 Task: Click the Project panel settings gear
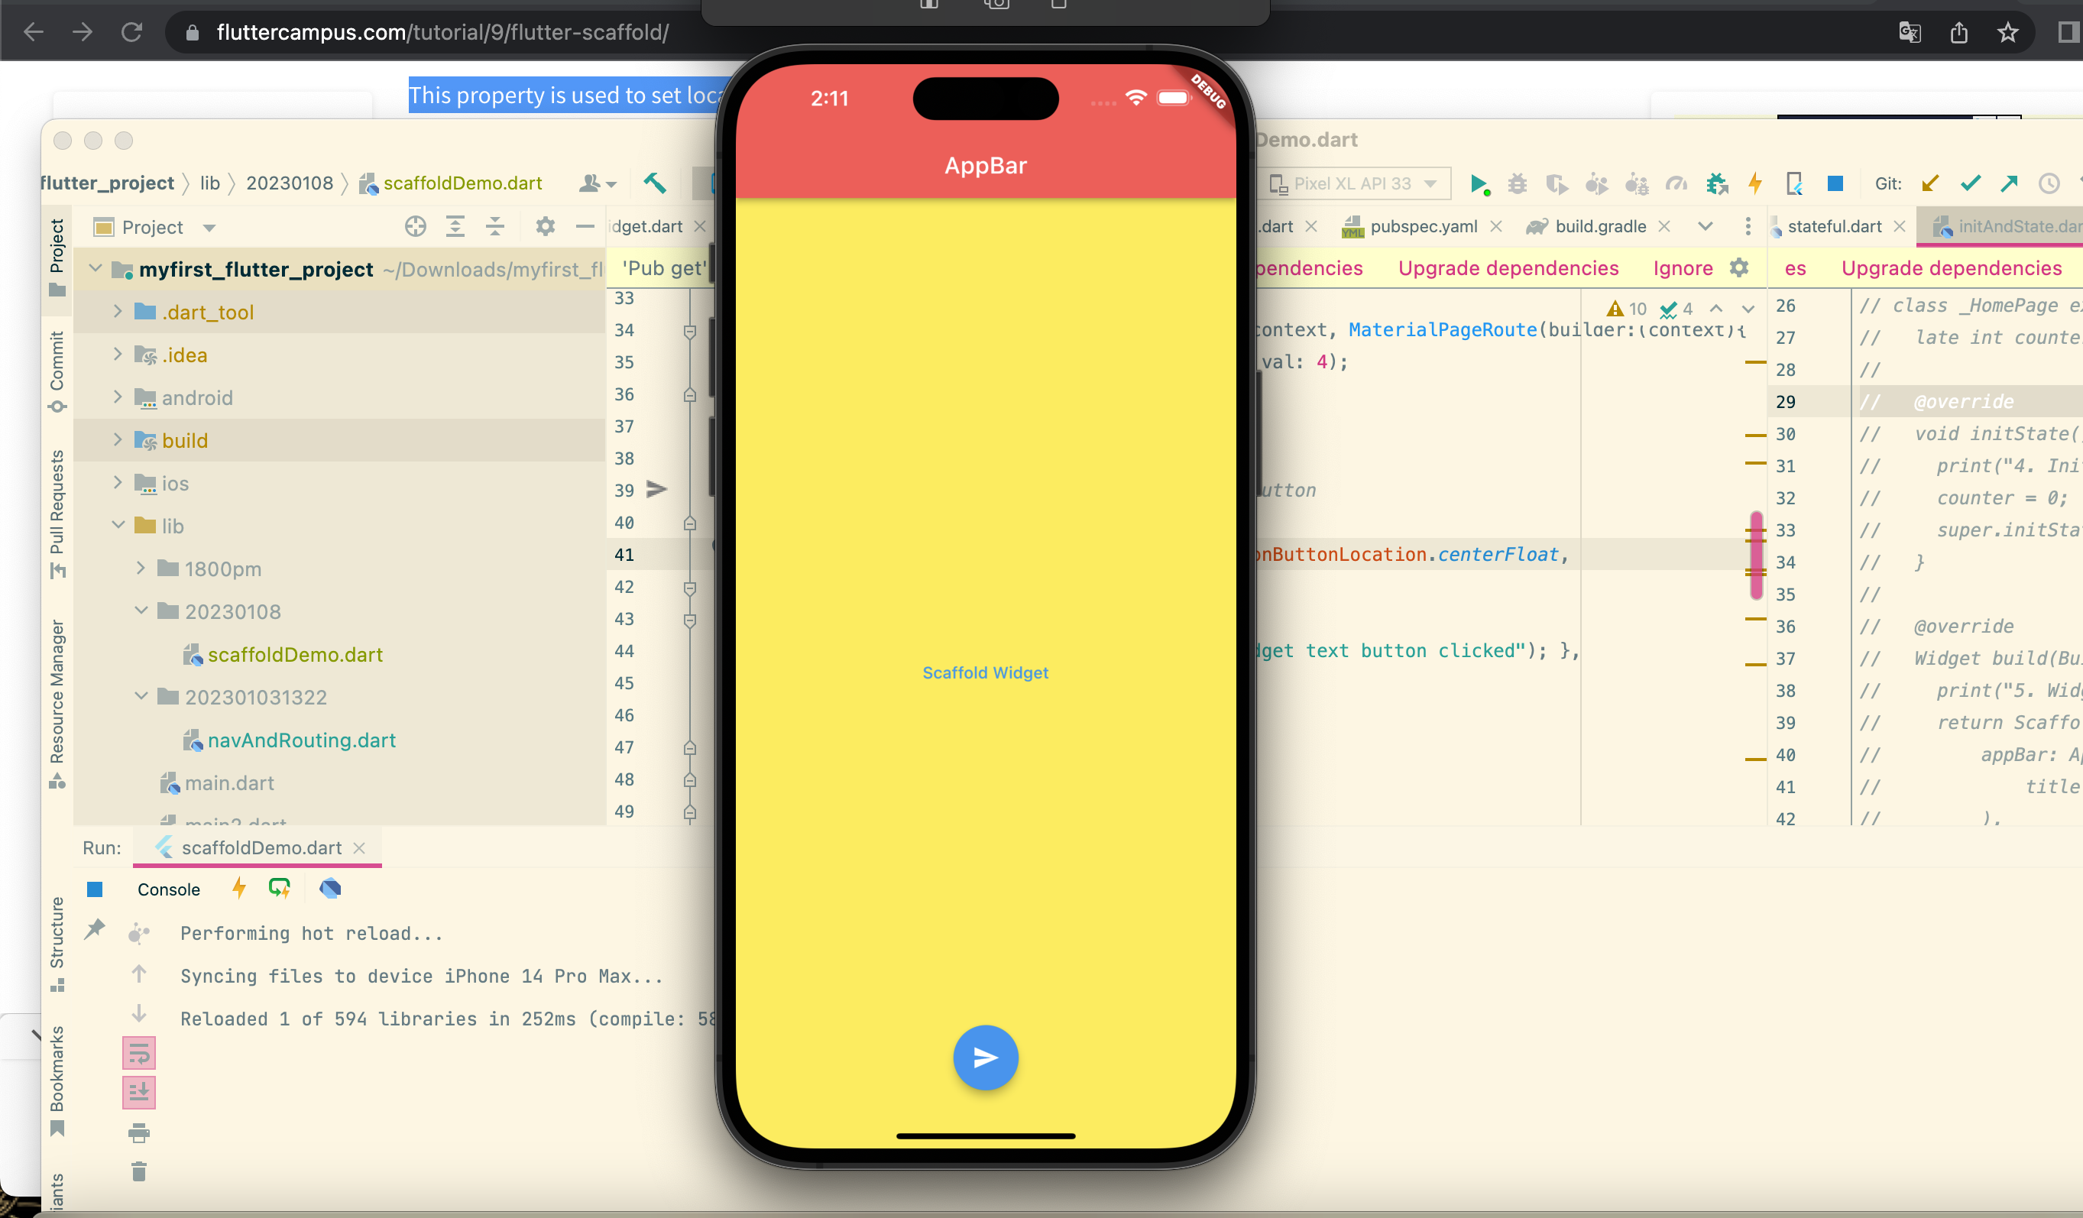pos(545,226)
